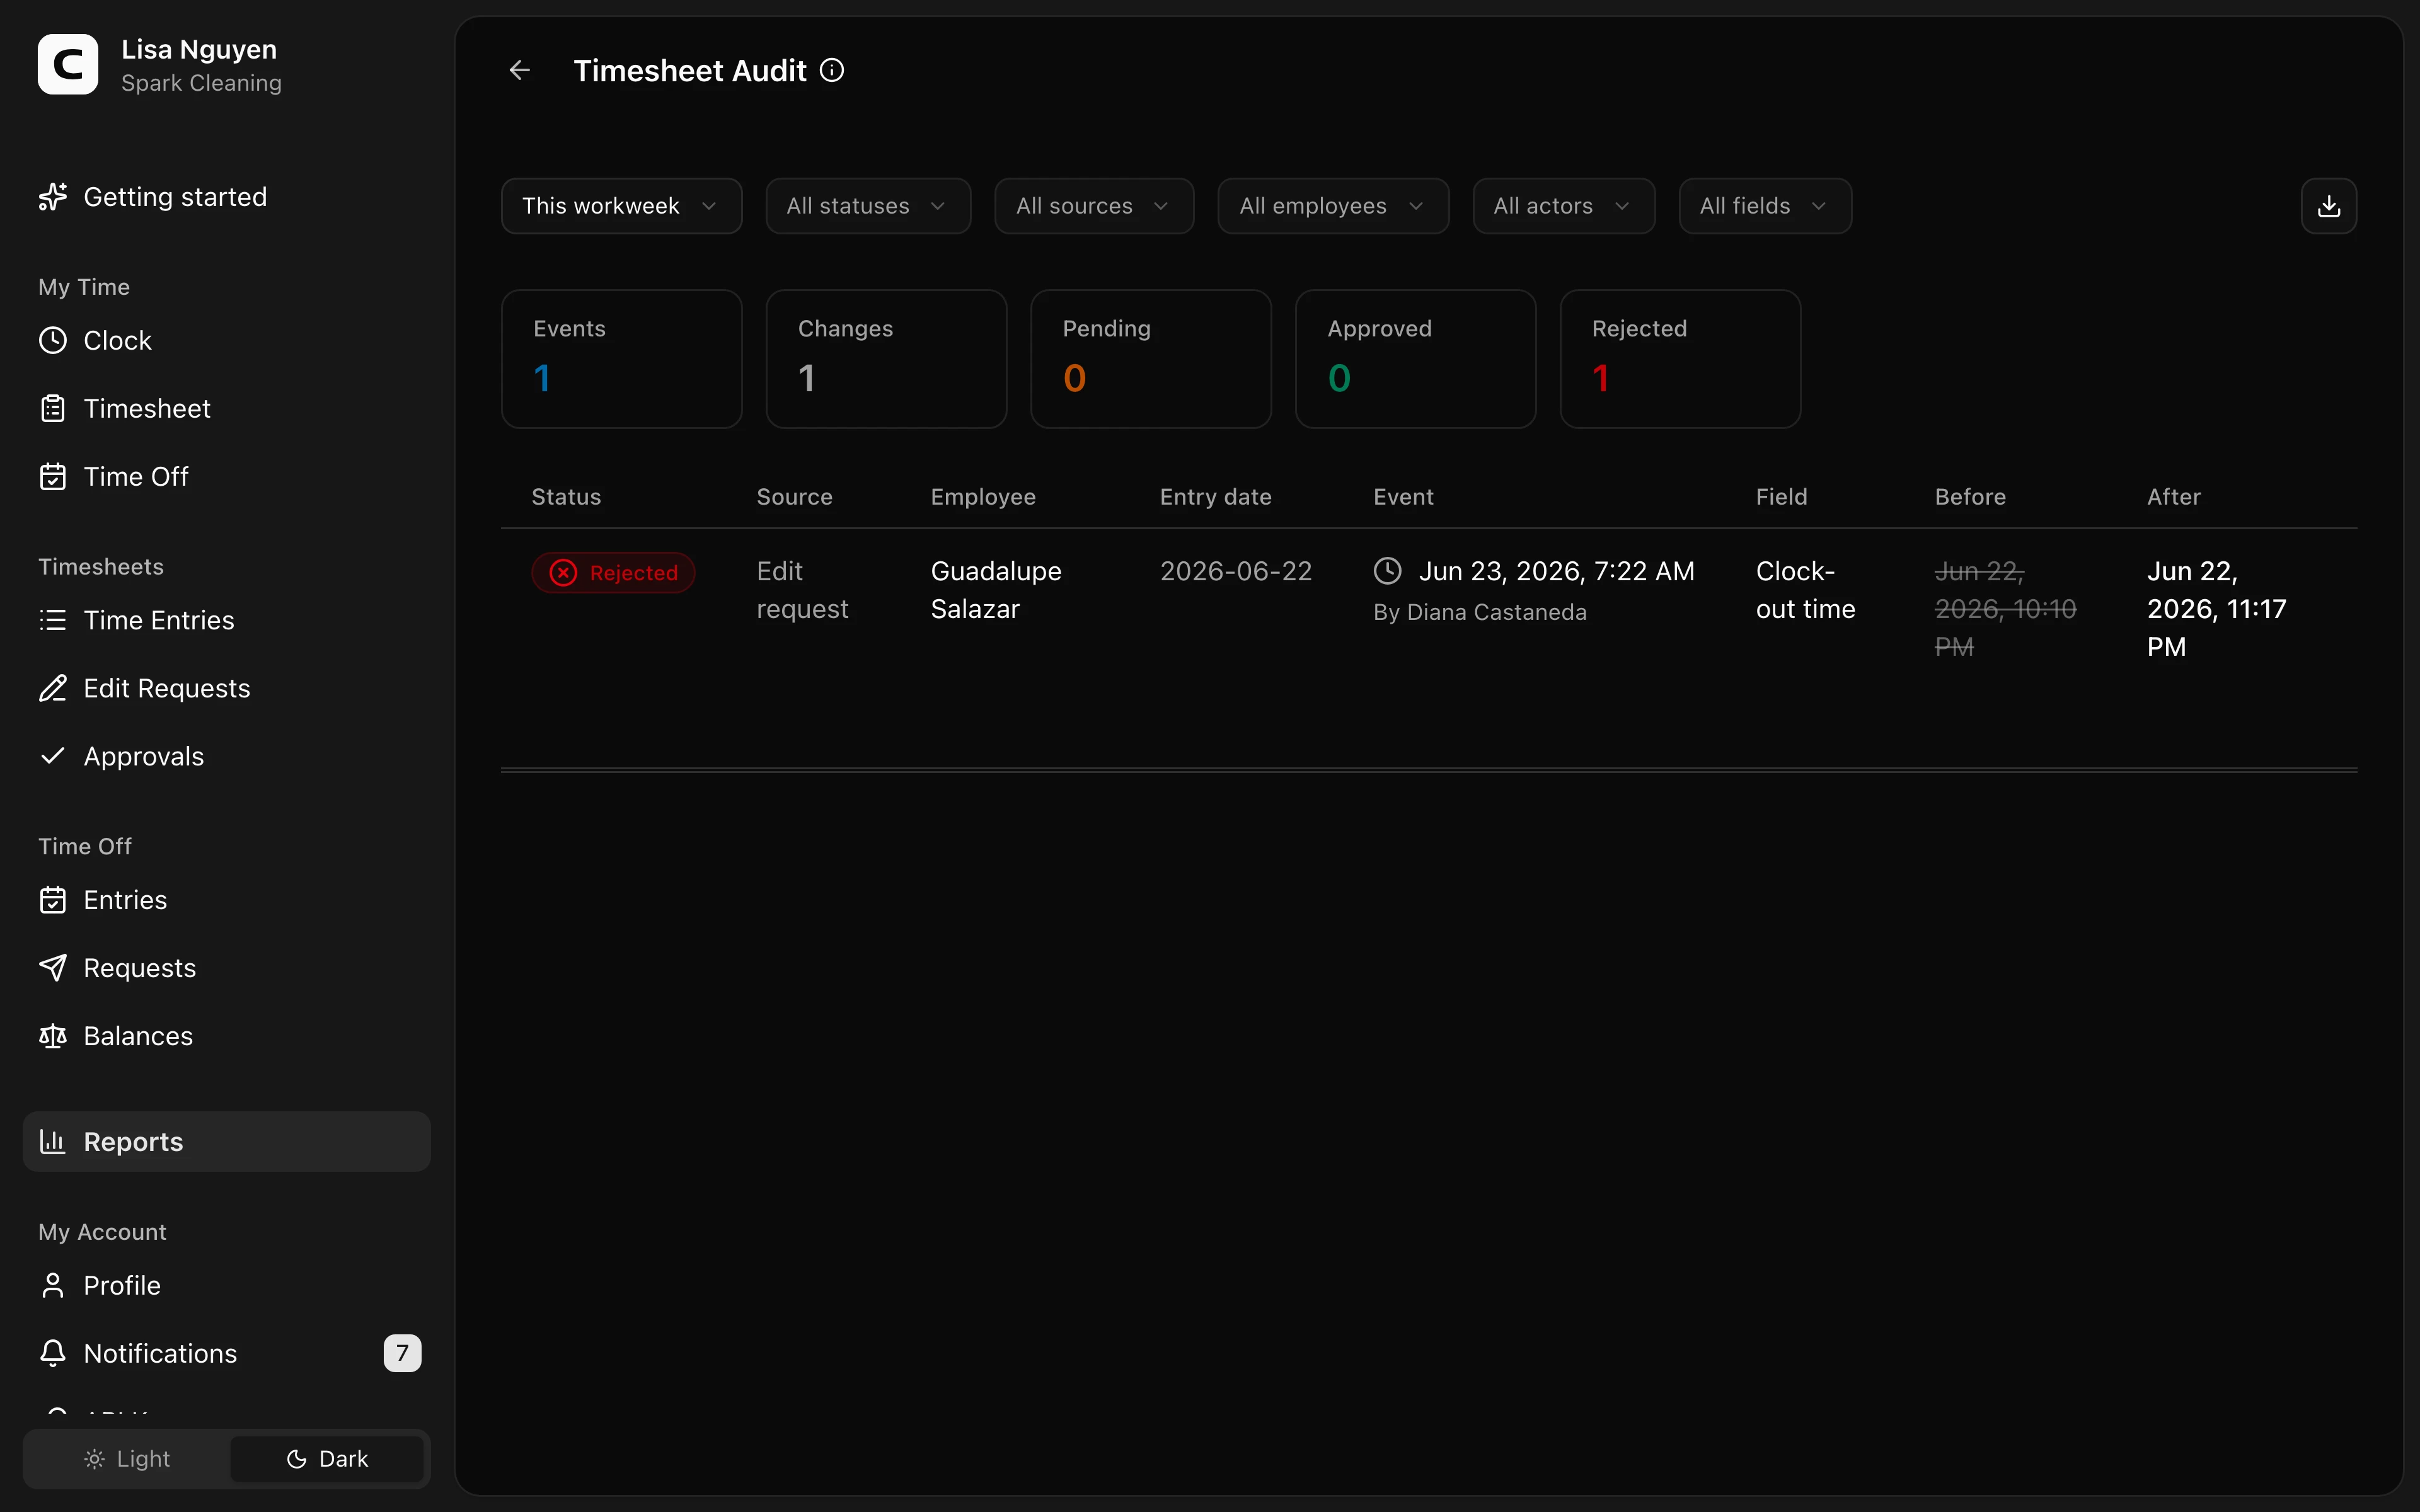The image size is (2420, 1512).
Task: Click the Employee column header
Action: 983,497
